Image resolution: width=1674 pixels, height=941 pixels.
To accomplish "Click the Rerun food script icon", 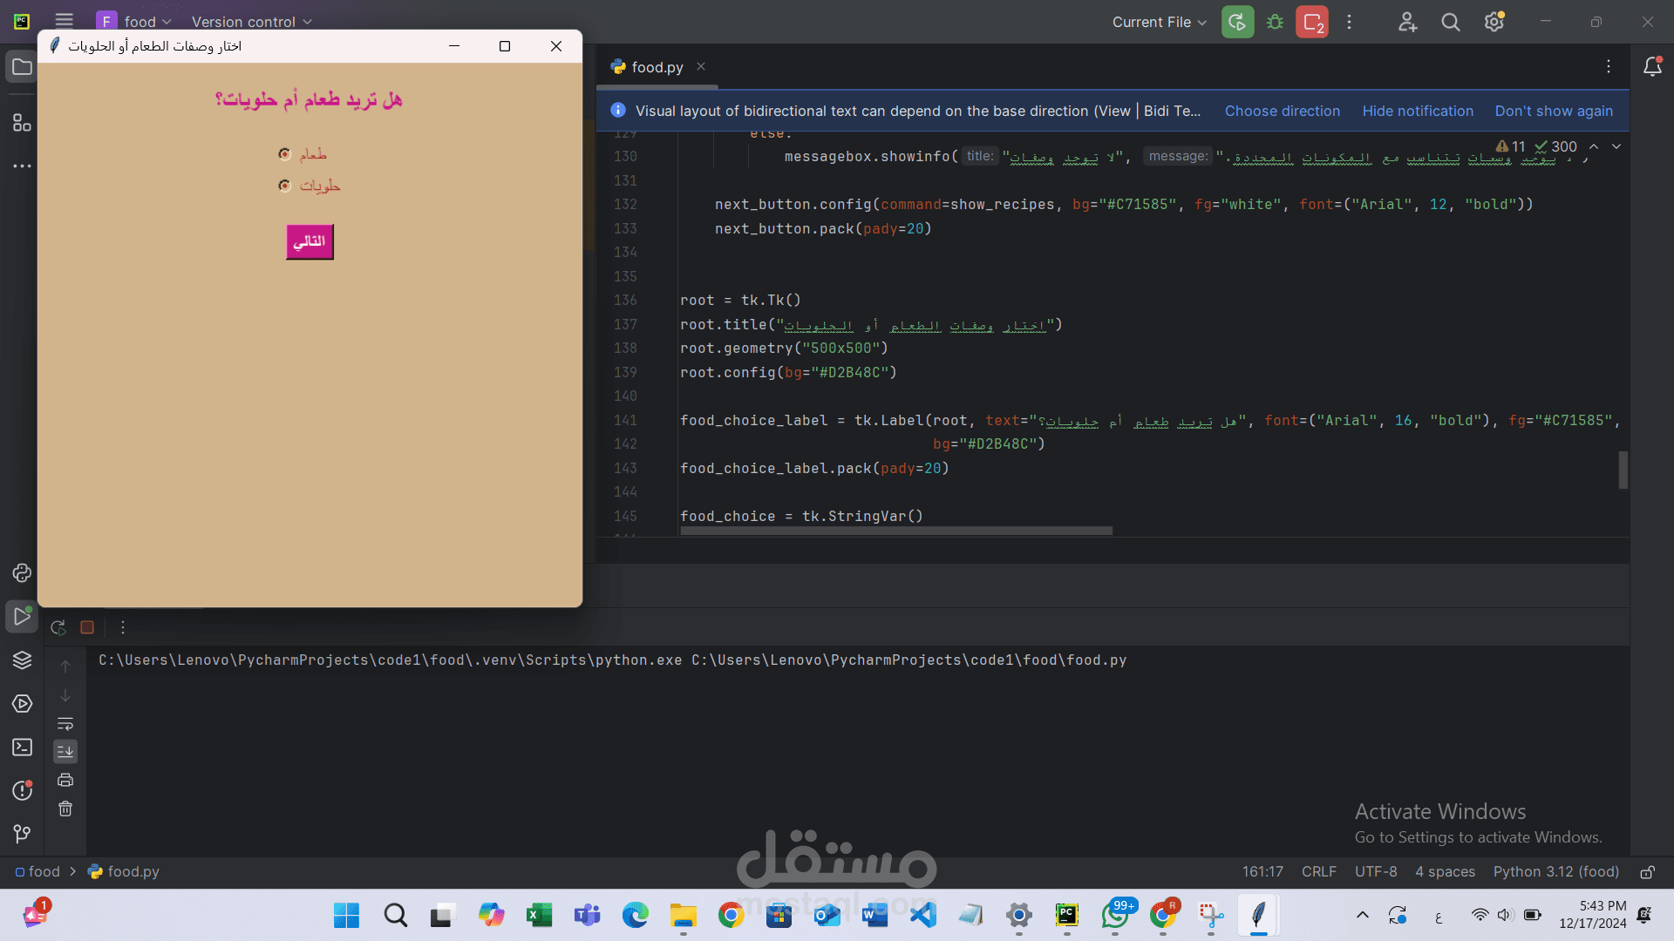I will 58,627.
